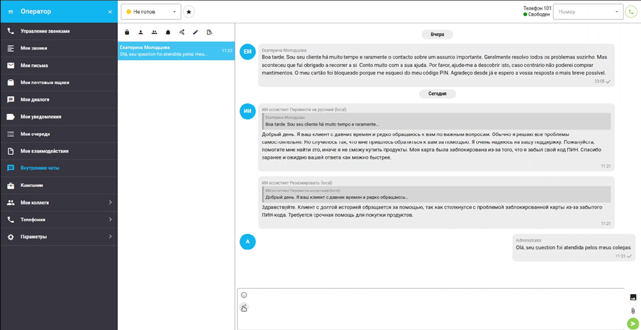This screenshot has height=330, width=641.
Task: Open Мои почтовые ящики in sidebar
Action: click(59, 83)
